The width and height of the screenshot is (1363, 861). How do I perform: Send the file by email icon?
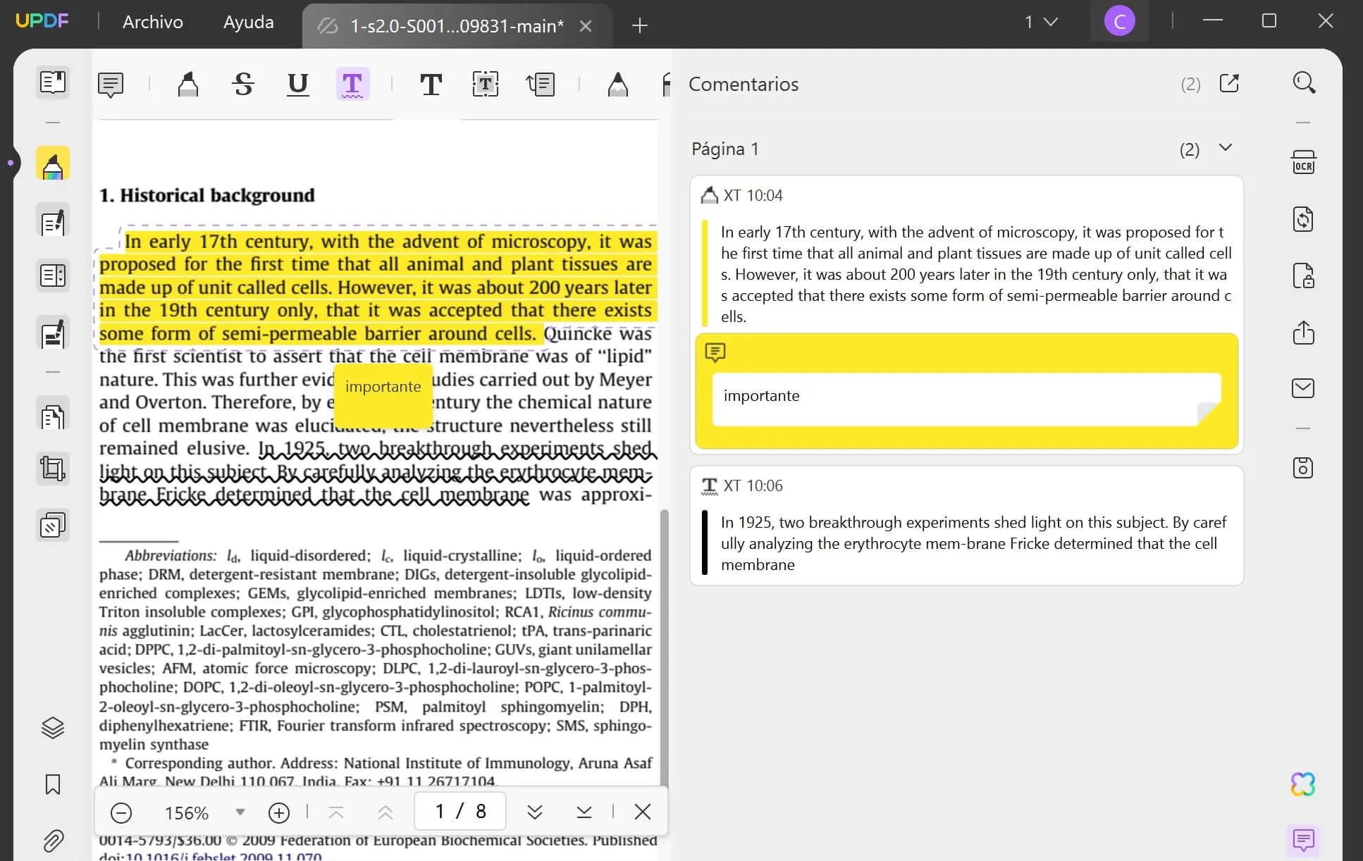1303,388
